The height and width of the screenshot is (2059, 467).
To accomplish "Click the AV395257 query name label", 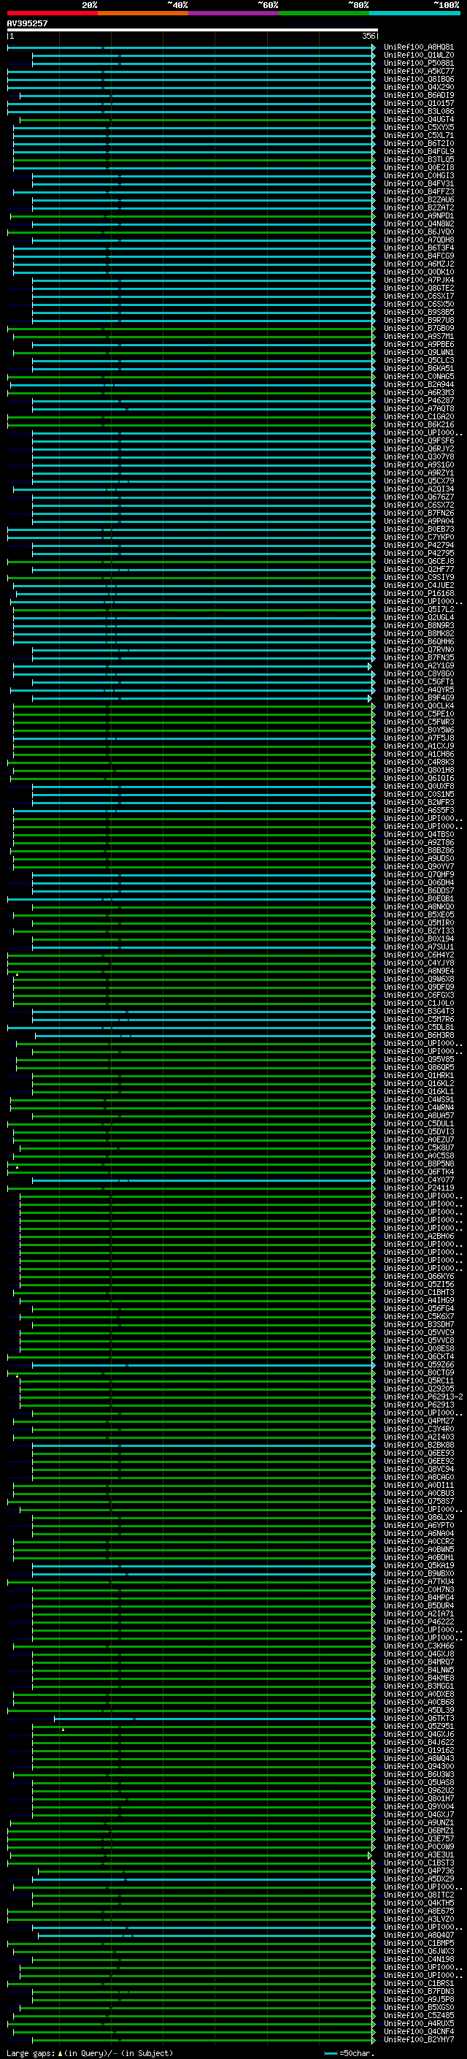I will (27, 23).
